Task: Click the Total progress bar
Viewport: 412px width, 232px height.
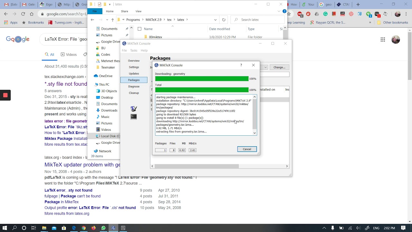Action: click(x=202, y=90)
